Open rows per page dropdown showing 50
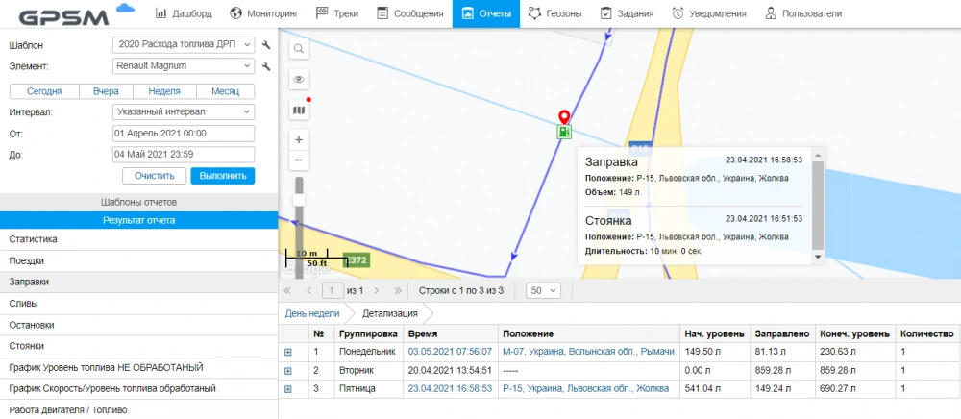 click(544, 289)
